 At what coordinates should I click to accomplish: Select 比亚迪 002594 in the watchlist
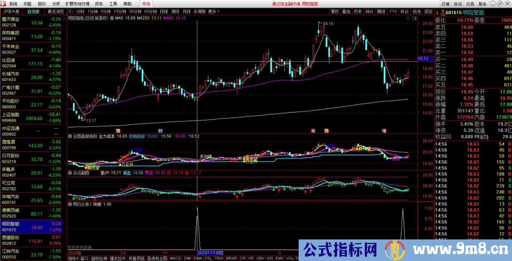point(31,63)
